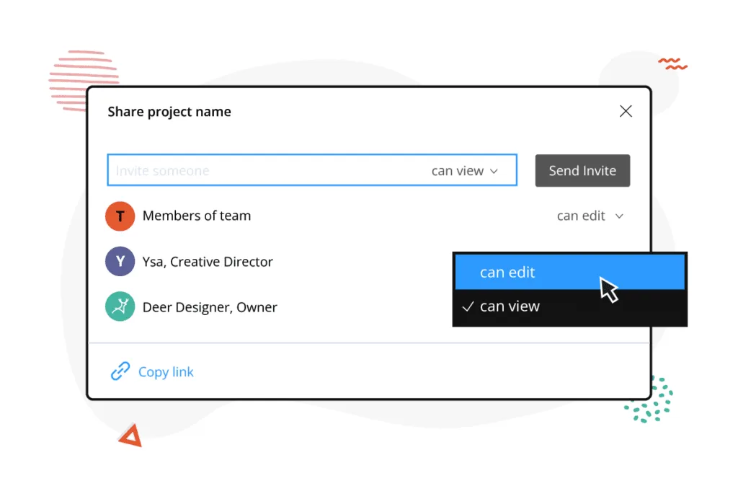Click Ysa's purple Y avatar

(x=120, y=262)
